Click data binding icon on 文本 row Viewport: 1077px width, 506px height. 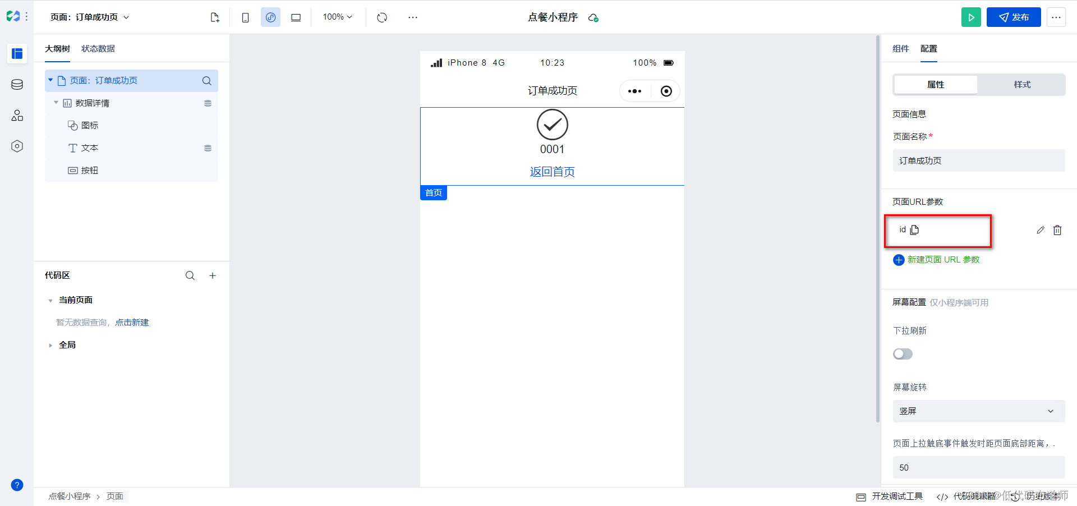208,148
